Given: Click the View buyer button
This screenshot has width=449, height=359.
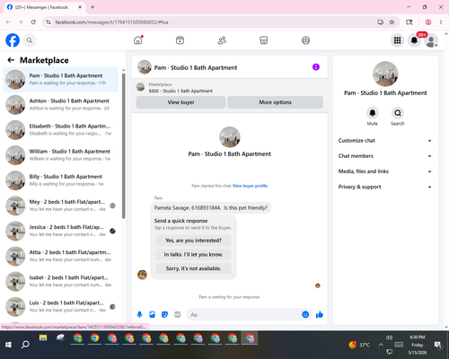Looking at the screenshot, I should pyautogui.click(x=180, y=102).
